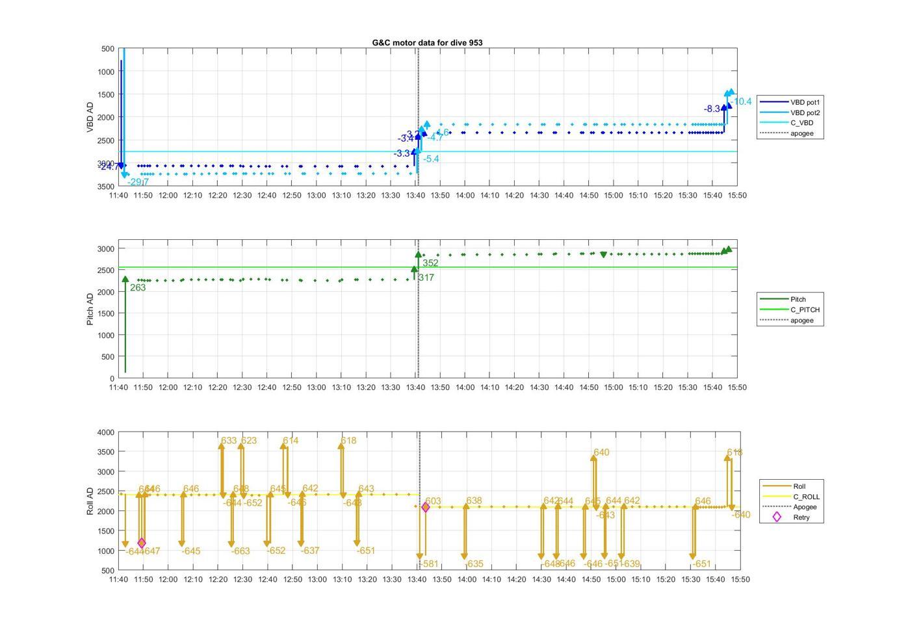The height and width of the screenshot is (641, 910).
Task: Select the C_PITCH legend entry
Action: point(790,309)
